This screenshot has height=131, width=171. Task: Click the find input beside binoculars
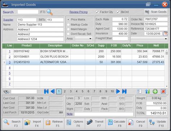tap(24, 92)
